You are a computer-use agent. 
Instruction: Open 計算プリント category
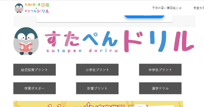coord(97,88)
